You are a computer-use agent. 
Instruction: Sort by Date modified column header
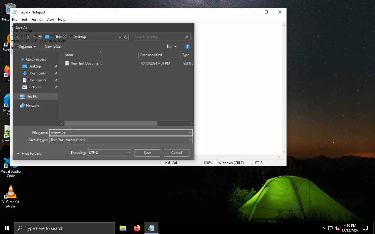coord(151,55)
